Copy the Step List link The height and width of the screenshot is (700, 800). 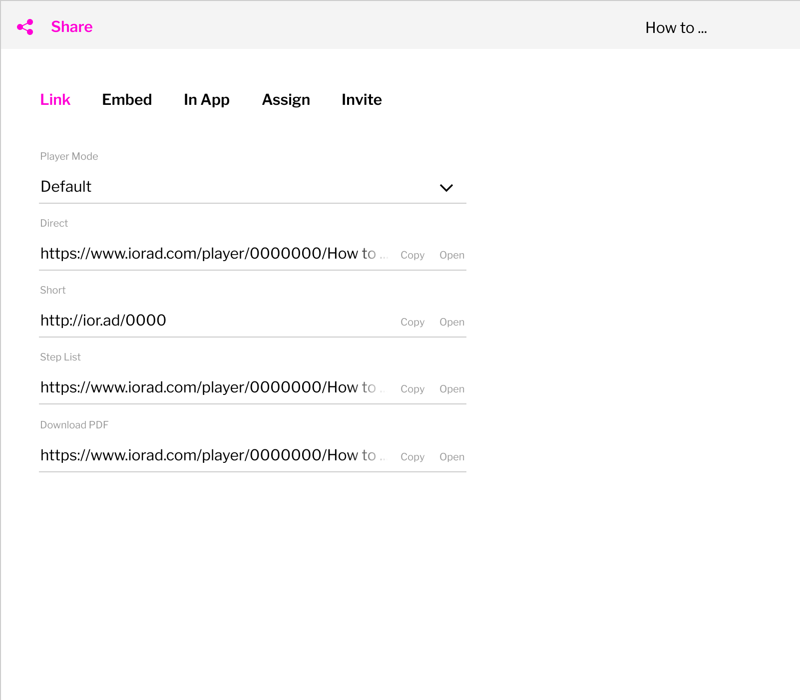click(x=412, y=388)
